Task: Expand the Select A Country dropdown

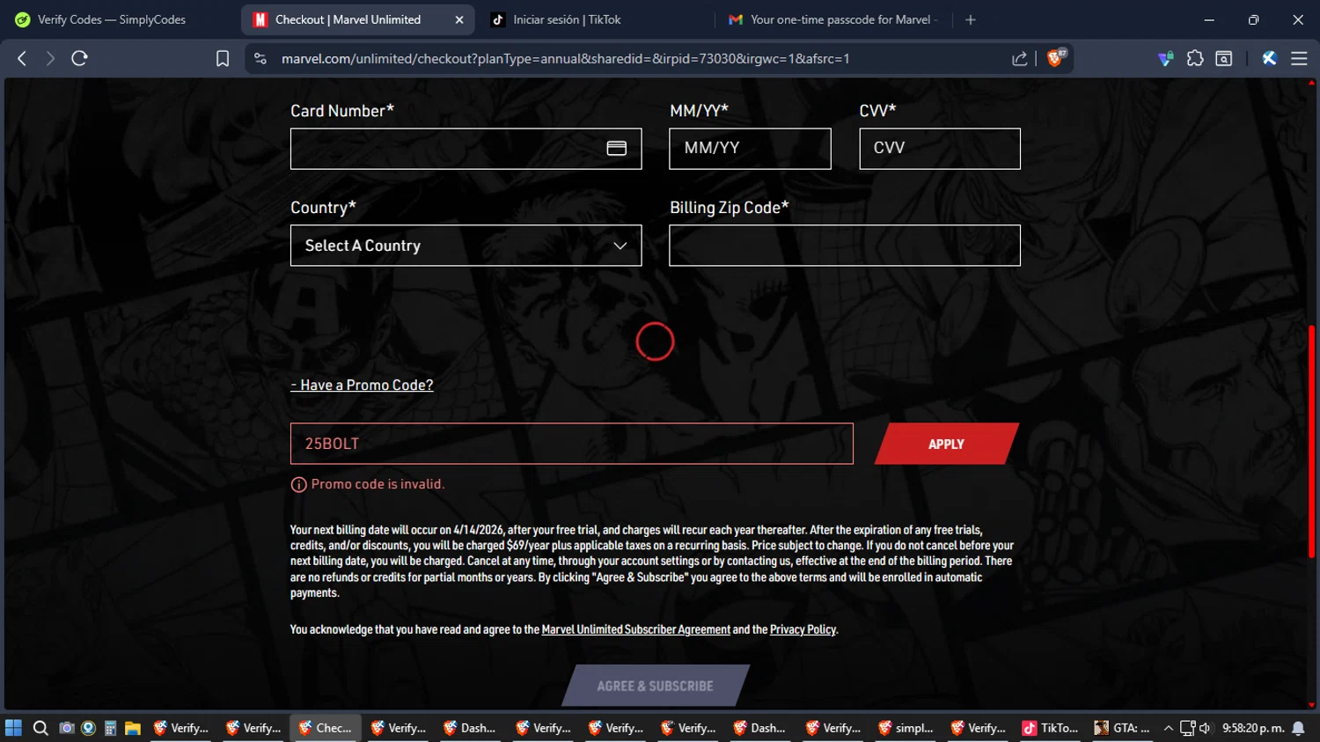Action: pos(466,246)
